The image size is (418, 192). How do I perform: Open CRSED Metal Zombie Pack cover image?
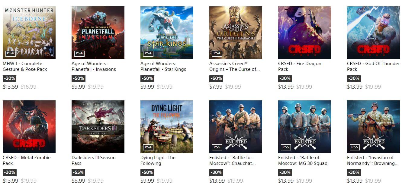coord(29,127)
